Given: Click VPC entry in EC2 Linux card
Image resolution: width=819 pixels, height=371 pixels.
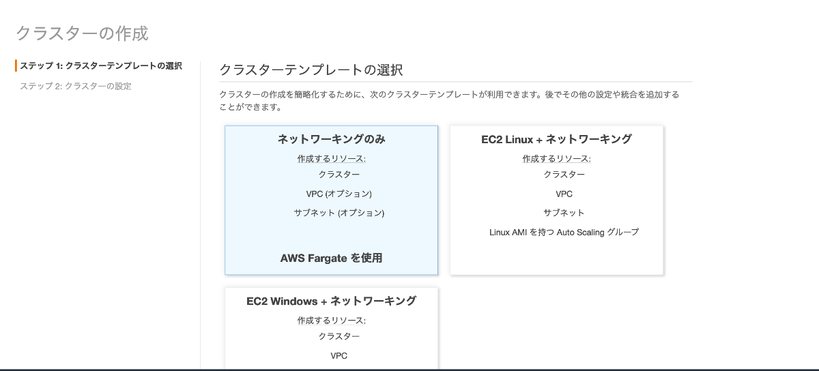Looking at the screenshot, I should pyautogui.click(x=564, y=194).
